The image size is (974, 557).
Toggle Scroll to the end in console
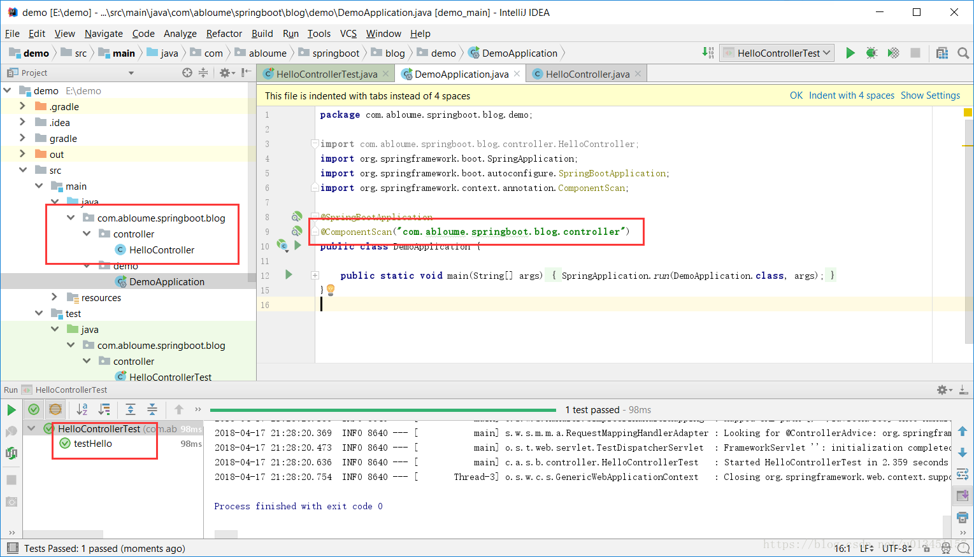[x=963, y=495]
